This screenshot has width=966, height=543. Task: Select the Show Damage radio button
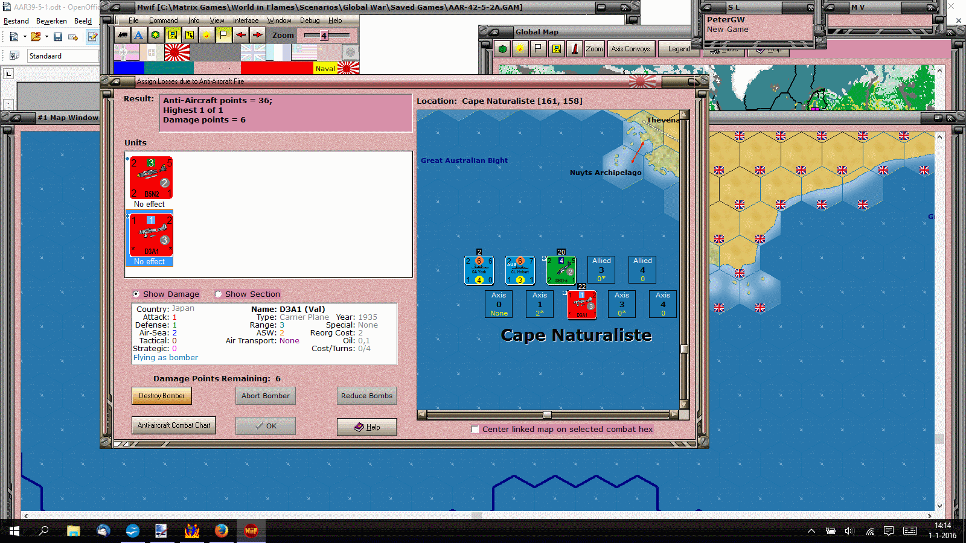click(136, 294)
